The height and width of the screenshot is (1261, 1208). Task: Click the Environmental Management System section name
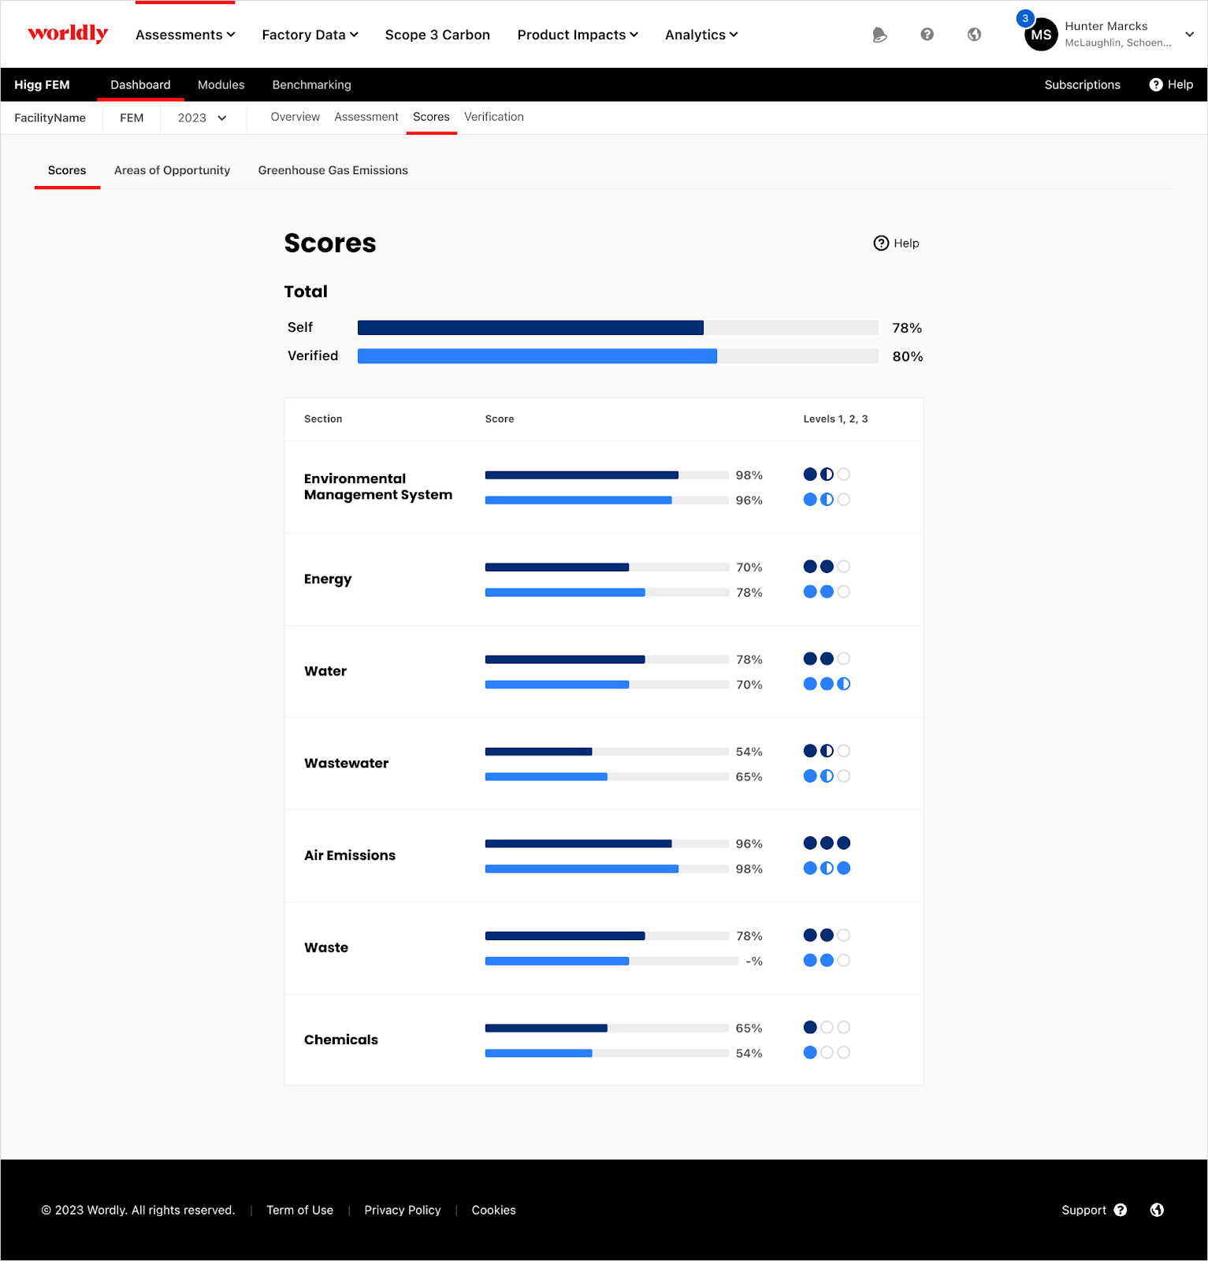[x=378, y=486]
